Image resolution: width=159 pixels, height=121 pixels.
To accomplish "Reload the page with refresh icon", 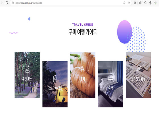I will [7, 3].
